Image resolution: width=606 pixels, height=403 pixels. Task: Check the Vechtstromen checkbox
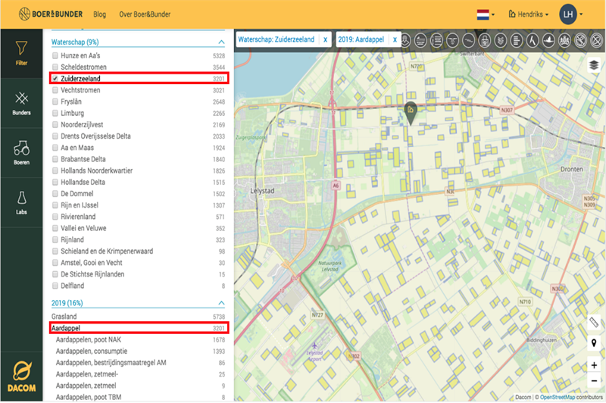[x=55, y=90]
